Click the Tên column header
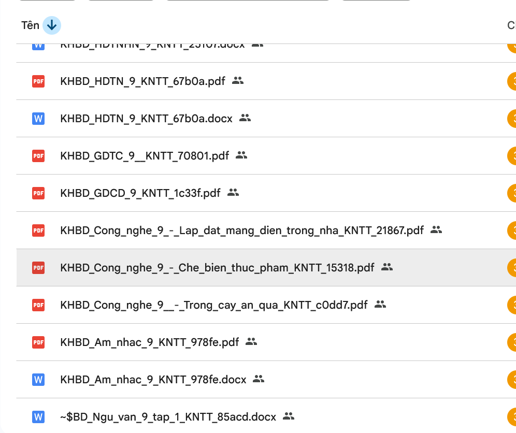This screenshot has height=433, width=516. (31, 25)
